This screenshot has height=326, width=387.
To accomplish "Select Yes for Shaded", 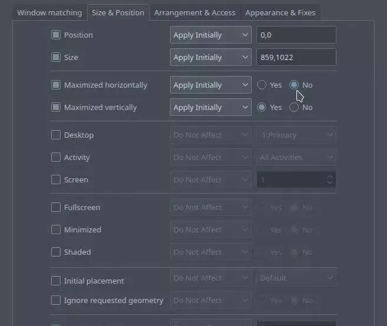I will coord(262,252).
